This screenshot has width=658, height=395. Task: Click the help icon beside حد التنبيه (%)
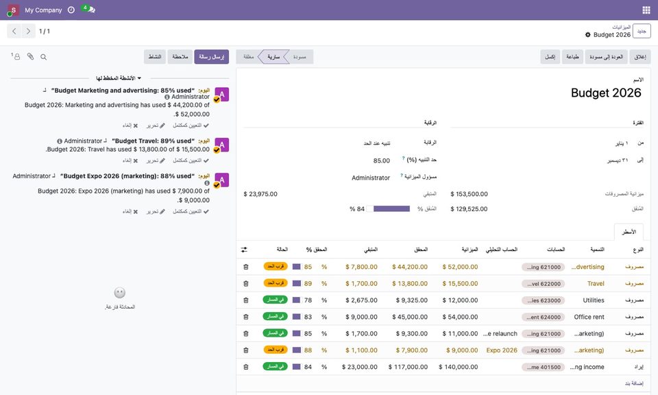[x=403, y=158]
